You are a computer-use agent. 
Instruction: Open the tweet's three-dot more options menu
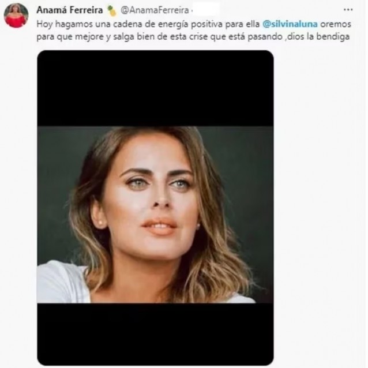[x=348, y=10]
